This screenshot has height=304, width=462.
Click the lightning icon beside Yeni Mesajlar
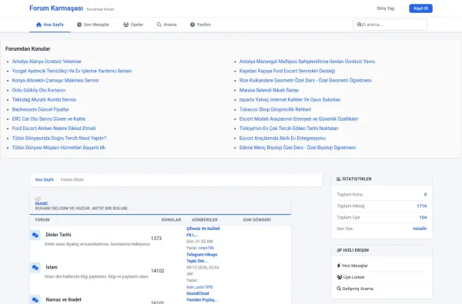pos(339,266)
